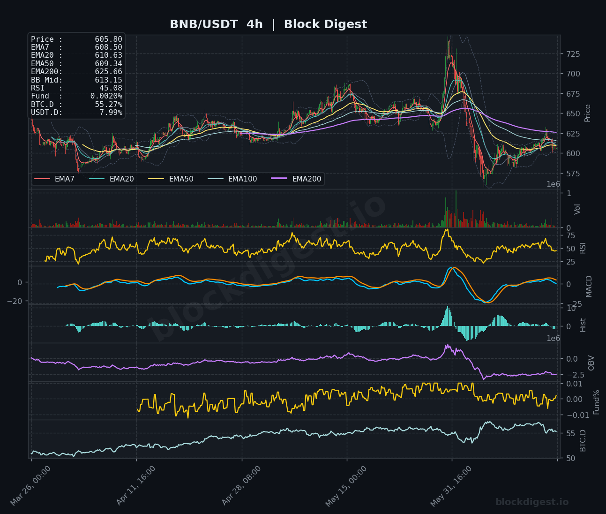Click the chart title BNB/USDT 4h Block Digest
This screenshot has width=606, height=514.
[268, 24]
